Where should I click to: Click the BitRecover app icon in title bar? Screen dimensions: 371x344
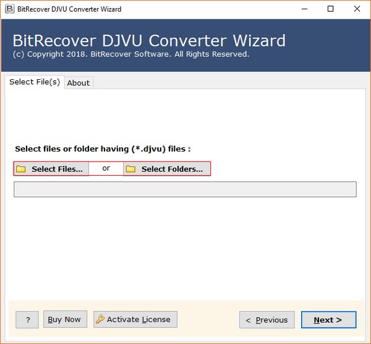click(10, 9)
